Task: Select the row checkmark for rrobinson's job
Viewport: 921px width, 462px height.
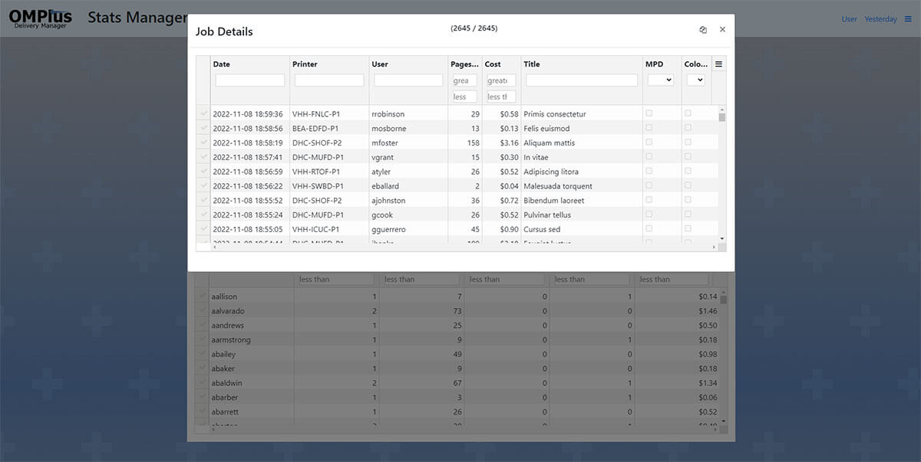Action: pyautogui.click(x=203, y=114)
